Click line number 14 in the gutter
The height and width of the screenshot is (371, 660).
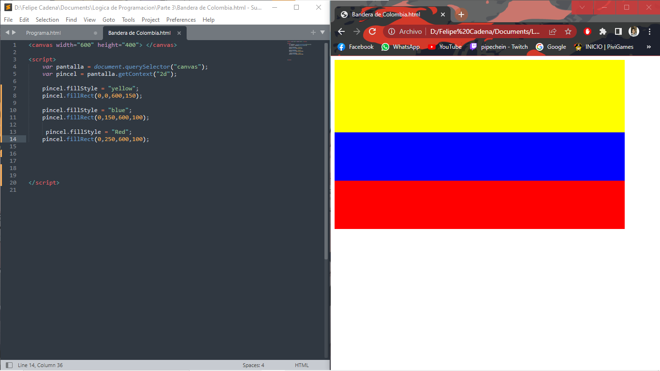[x=13, y=139]
